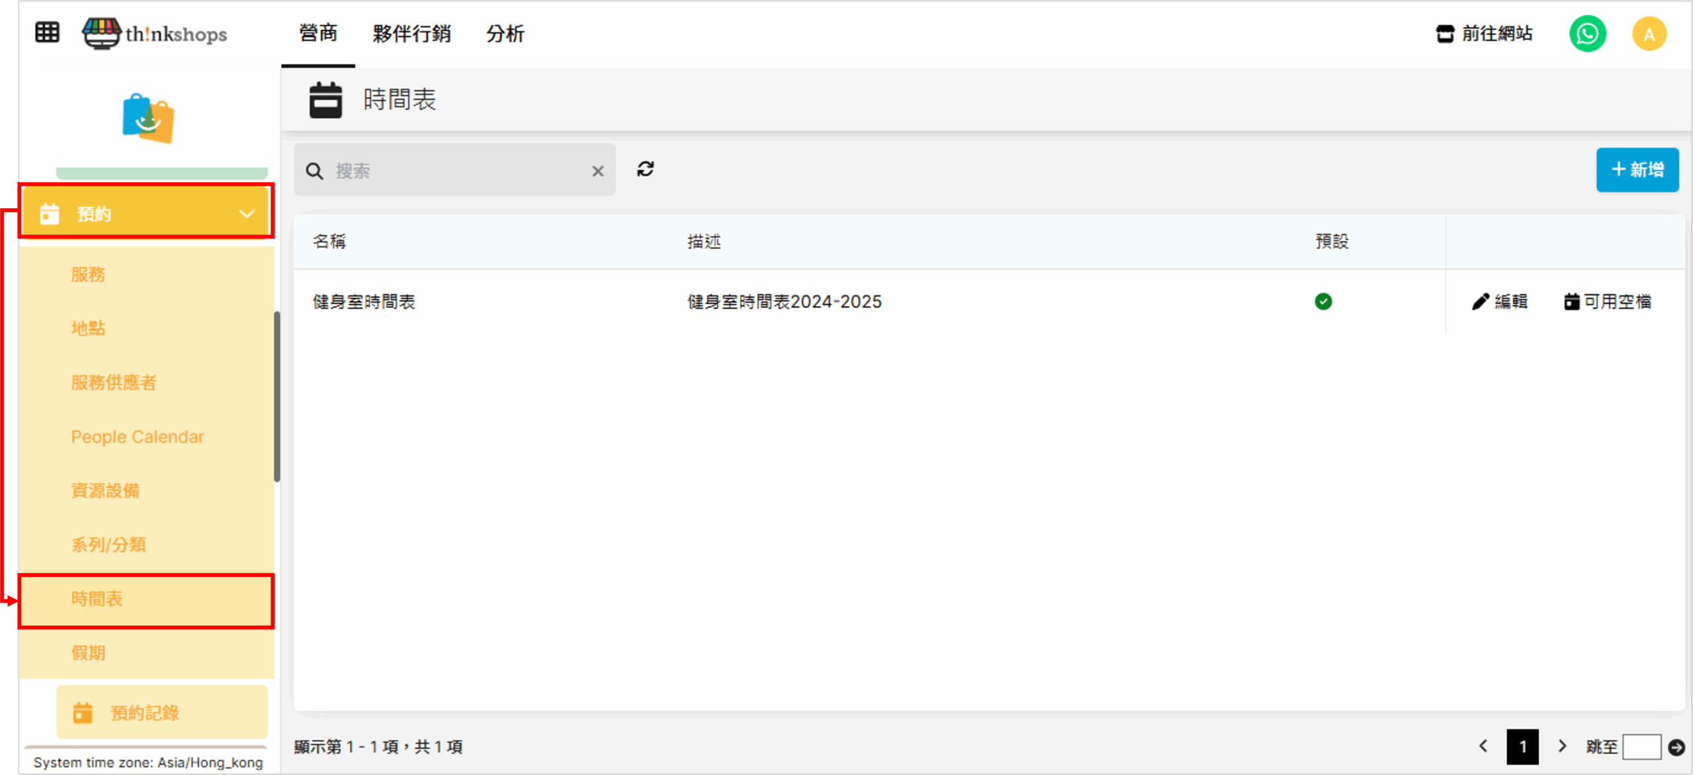Open 可用空檔 for 健身室時間表
The image size is (1693, 775).
pyautogui.click(x=1607, y=302)
